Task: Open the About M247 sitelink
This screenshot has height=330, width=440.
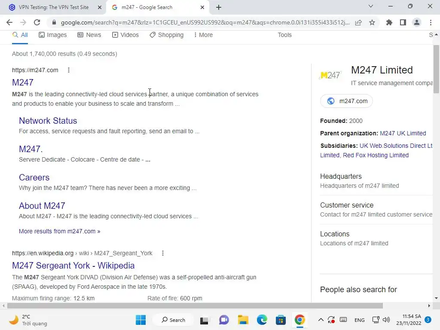Action: pyautogui.click(x=42, y=206)
